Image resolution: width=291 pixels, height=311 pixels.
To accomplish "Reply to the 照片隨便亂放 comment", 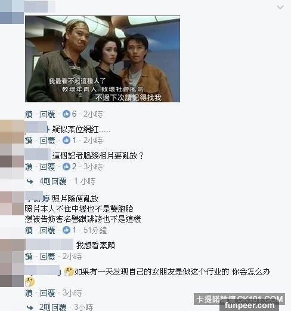I will [48, 230].
